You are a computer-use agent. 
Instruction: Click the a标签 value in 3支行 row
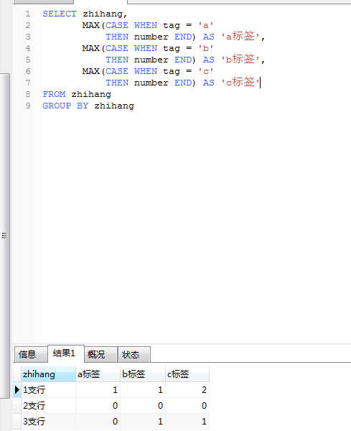(x=98, y=421)
